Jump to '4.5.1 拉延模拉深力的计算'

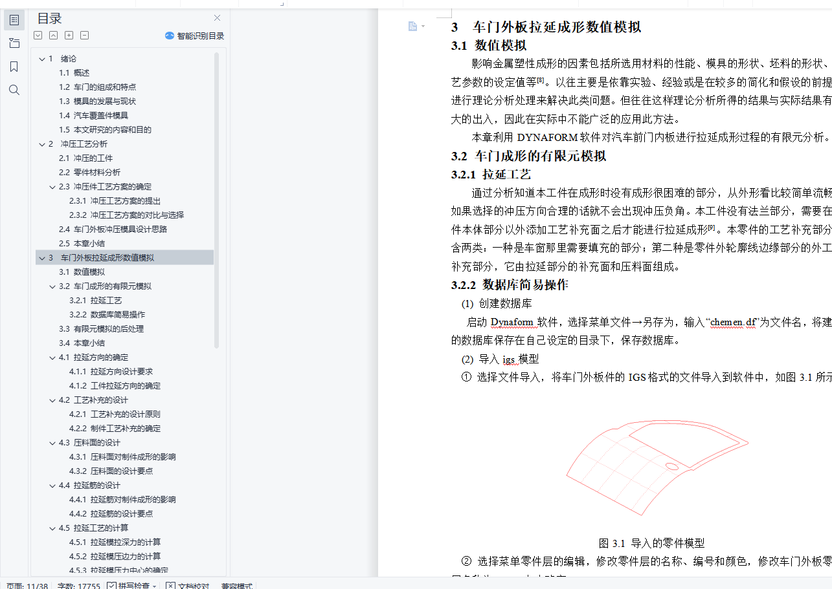pos(115,542)
